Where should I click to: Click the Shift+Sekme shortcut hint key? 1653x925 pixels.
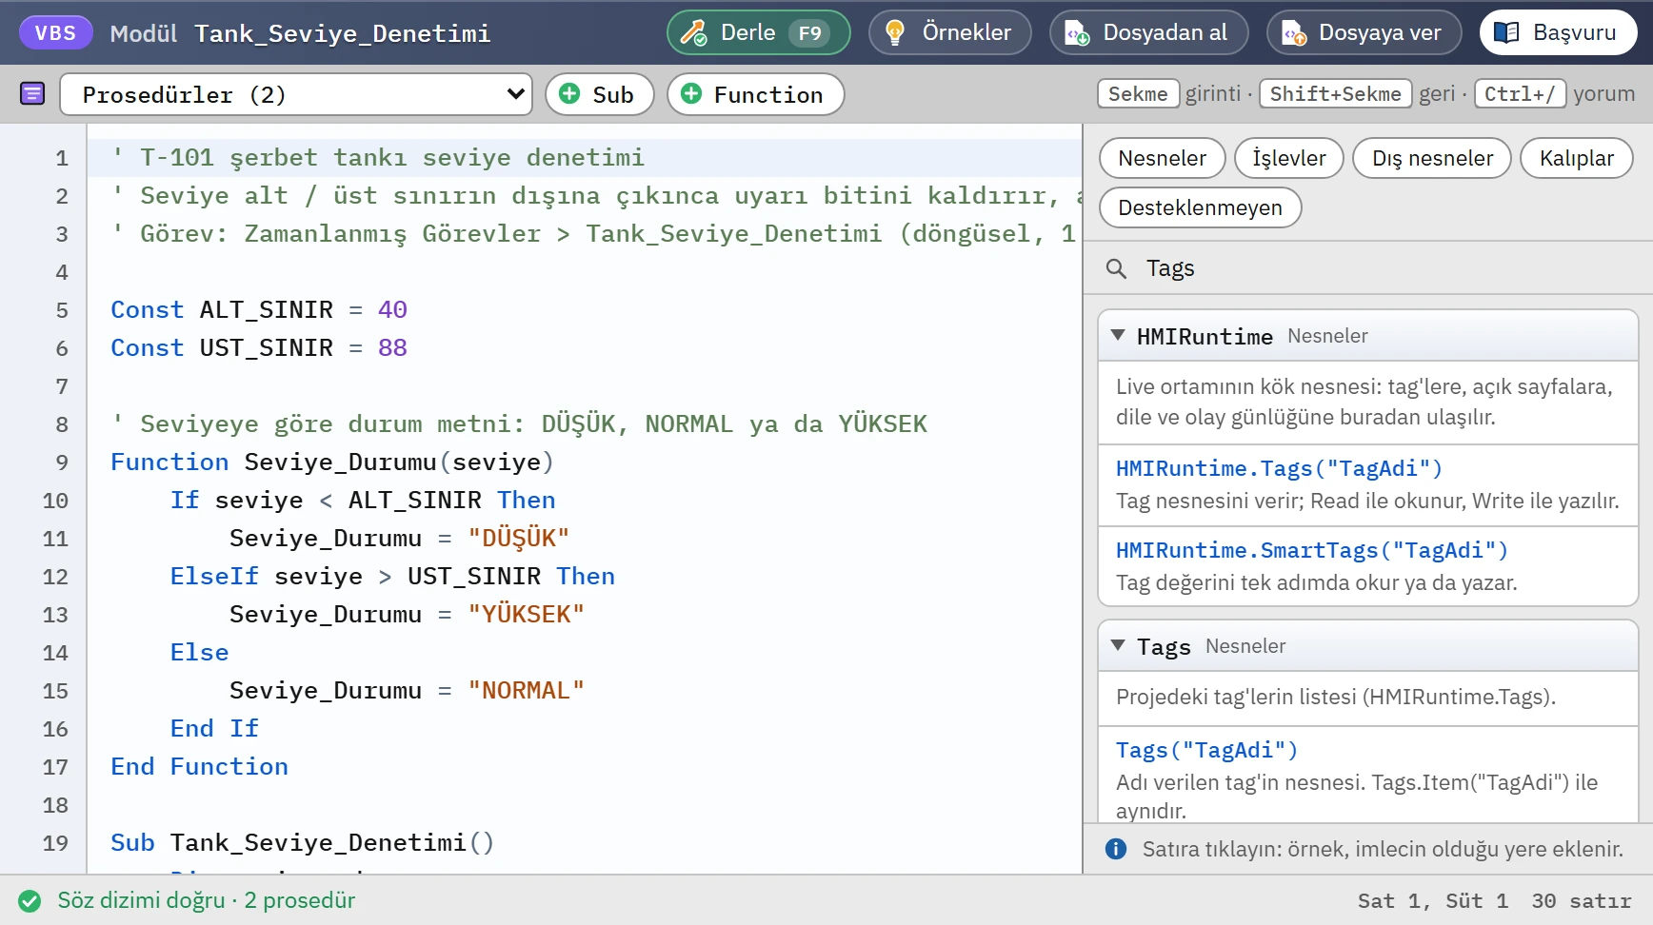[1335, 93]
